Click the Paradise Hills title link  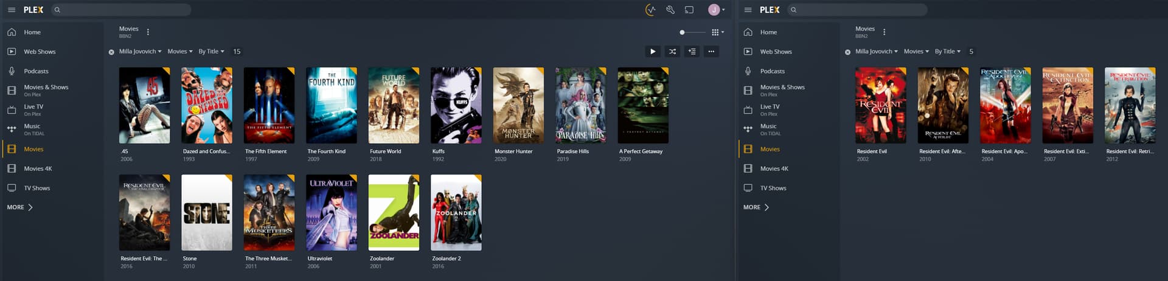(573, 151)
